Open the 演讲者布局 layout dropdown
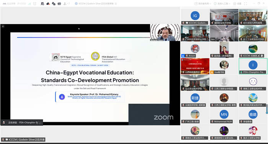 [x=203, y=3]
